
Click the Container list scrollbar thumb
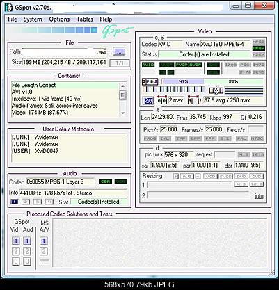pyautogui.click(x=123, y=95)
